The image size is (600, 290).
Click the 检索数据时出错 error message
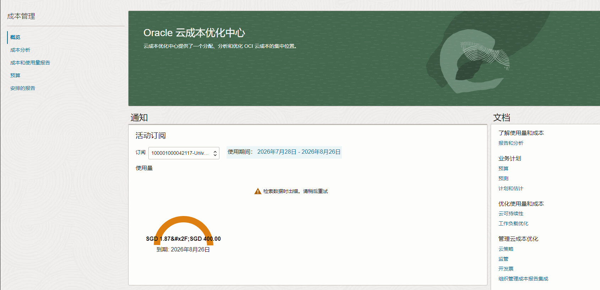coord(295,191)
